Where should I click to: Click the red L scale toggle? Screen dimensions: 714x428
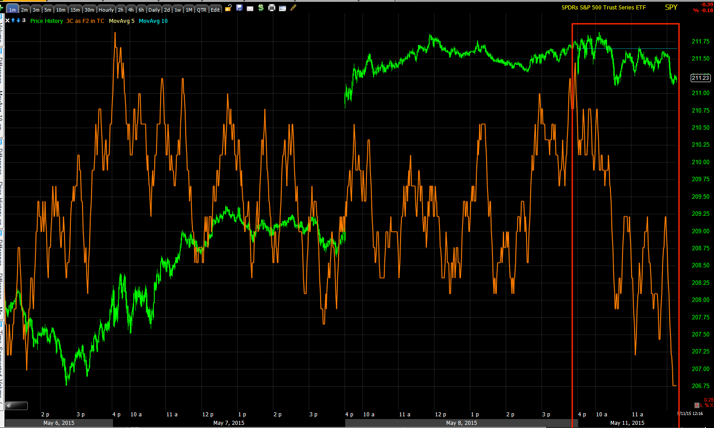point(702,405)
